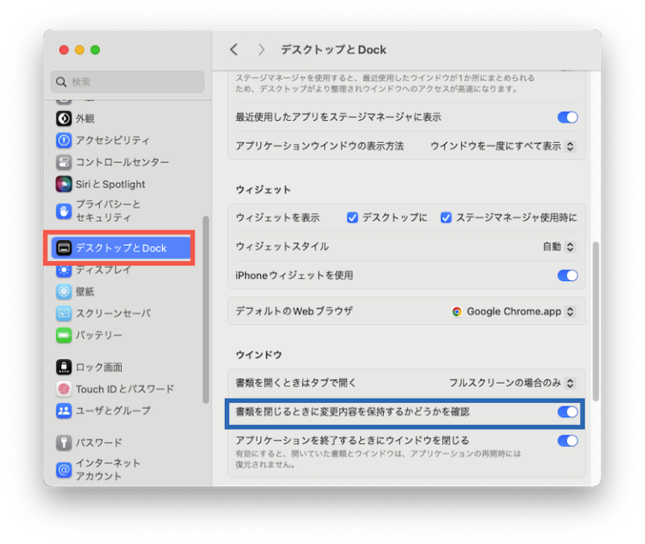Click the ウィジェット section heading
This screenshot has width=645, height=544.
click(263, 190)
